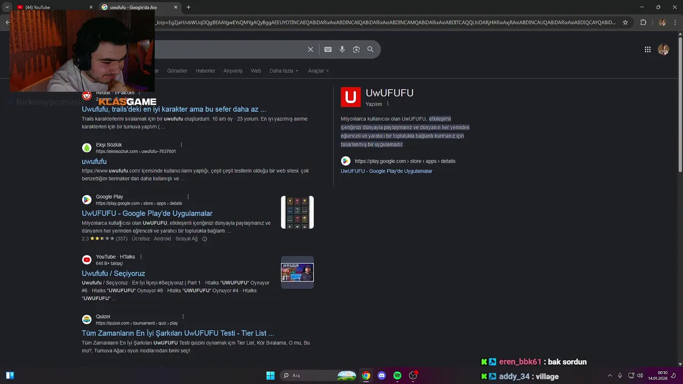Switch to Web search tab

click(x=256, y=71)
